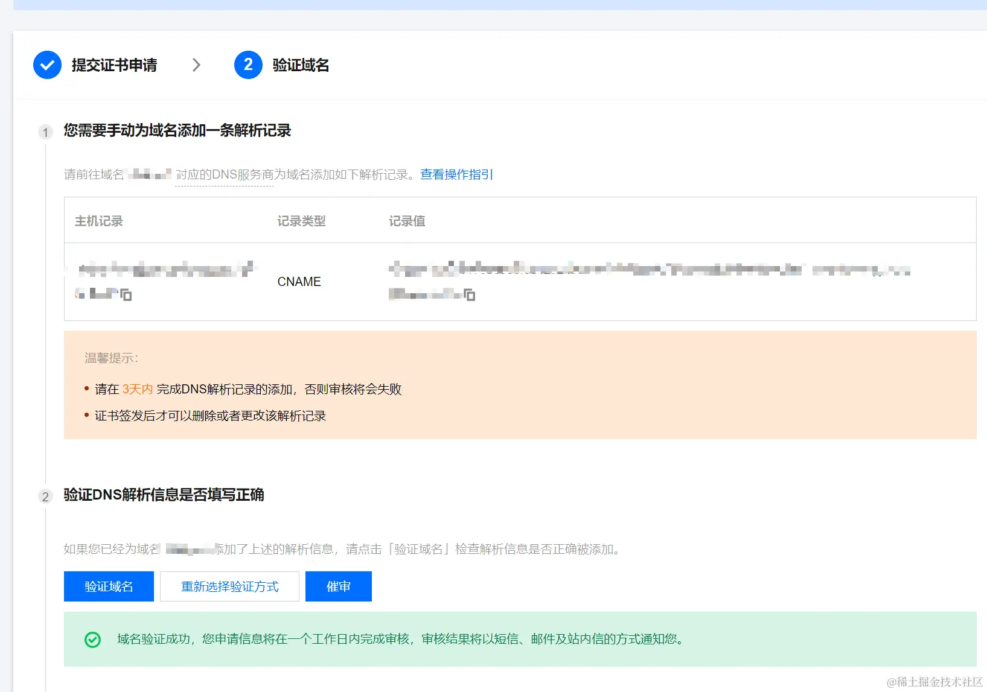Viewport: 987px width, 692px height.
Task: Click the 对应的DNS服务商 underlined text
Action: click(225, 174)
